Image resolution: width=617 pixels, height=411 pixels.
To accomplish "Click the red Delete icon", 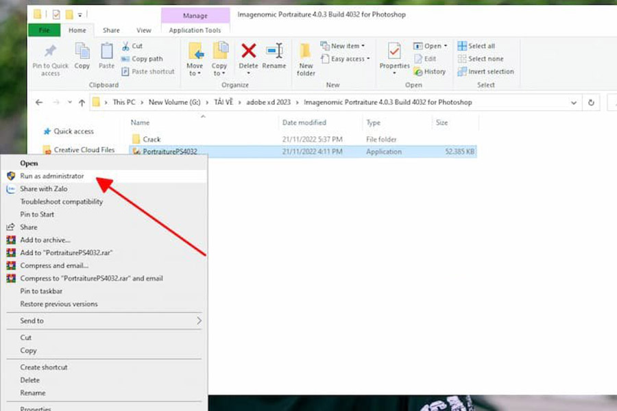I will tap(249, 51).
